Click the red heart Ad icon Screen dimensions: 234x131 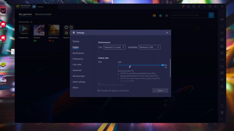pyautogui.click(x=50, y=41)
